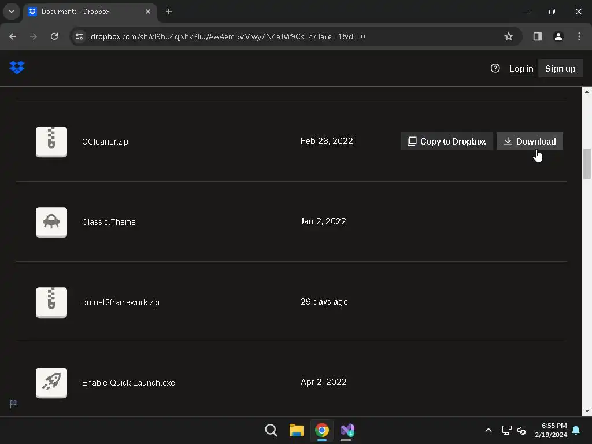Image resolution: width=592 pixels, height=444 pixels.
Task: Reload the Dropbox page
Action: pyautogui.click(x=54, y=36)
